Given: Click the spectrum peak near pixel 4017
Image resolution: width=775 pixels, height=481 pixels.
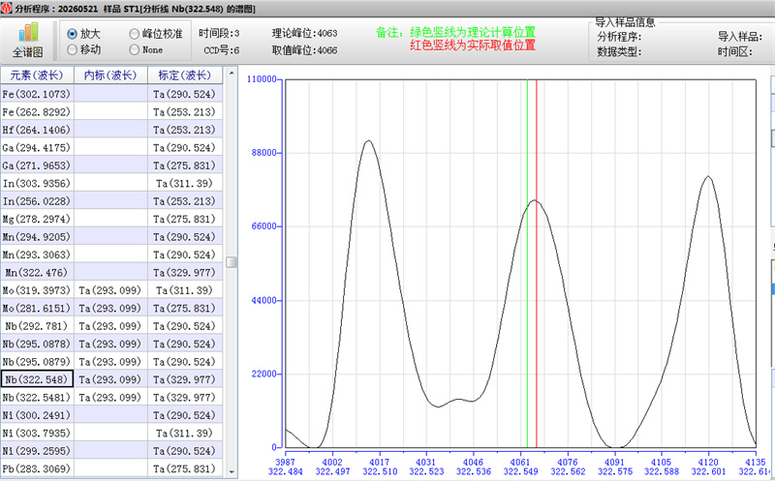Looking at the screenshot, I should coord(368,141).
